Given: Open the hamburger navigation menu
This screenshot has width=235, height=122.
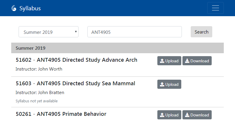Looking at the screenshot, I should click(x=215, y=8).
